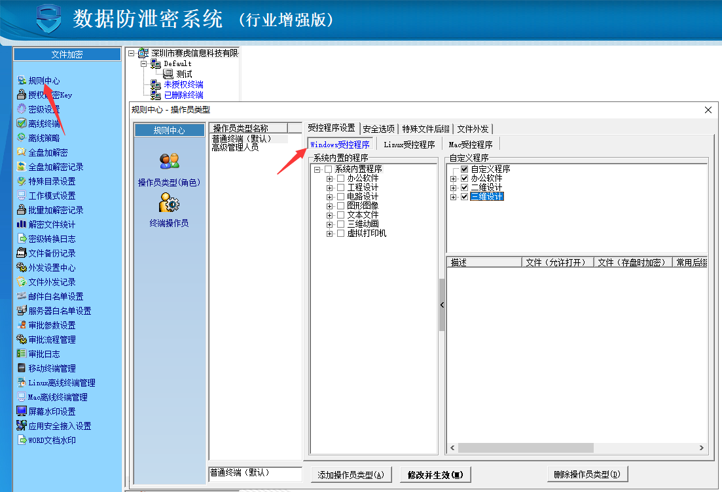
Task: Click the 解密文件统计 chart icon
Action: [x=21, y=224]
